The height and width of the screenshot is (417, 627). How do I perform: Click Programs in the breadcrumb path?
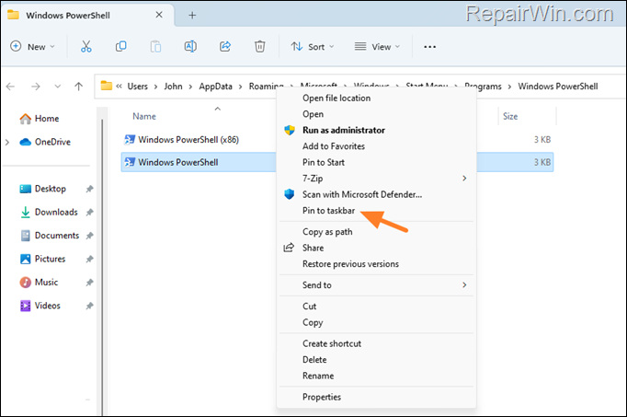coord(483,87)
